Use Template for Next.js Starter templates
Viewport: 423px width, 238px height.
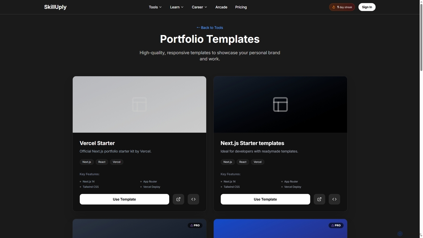tap(265, 199)
